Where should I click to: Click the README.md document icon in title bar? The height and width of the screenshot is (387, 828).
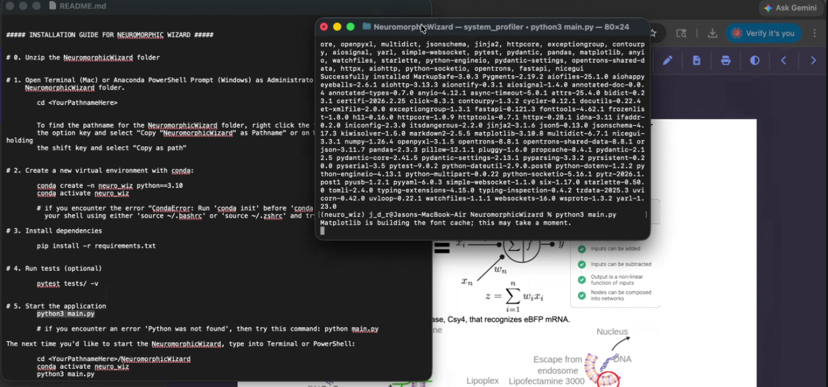pos(52,6)
